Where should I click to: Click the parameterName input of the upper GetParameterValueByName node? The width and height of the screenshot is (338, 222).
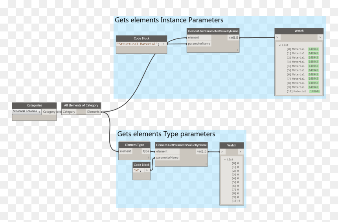click(199, 44)
